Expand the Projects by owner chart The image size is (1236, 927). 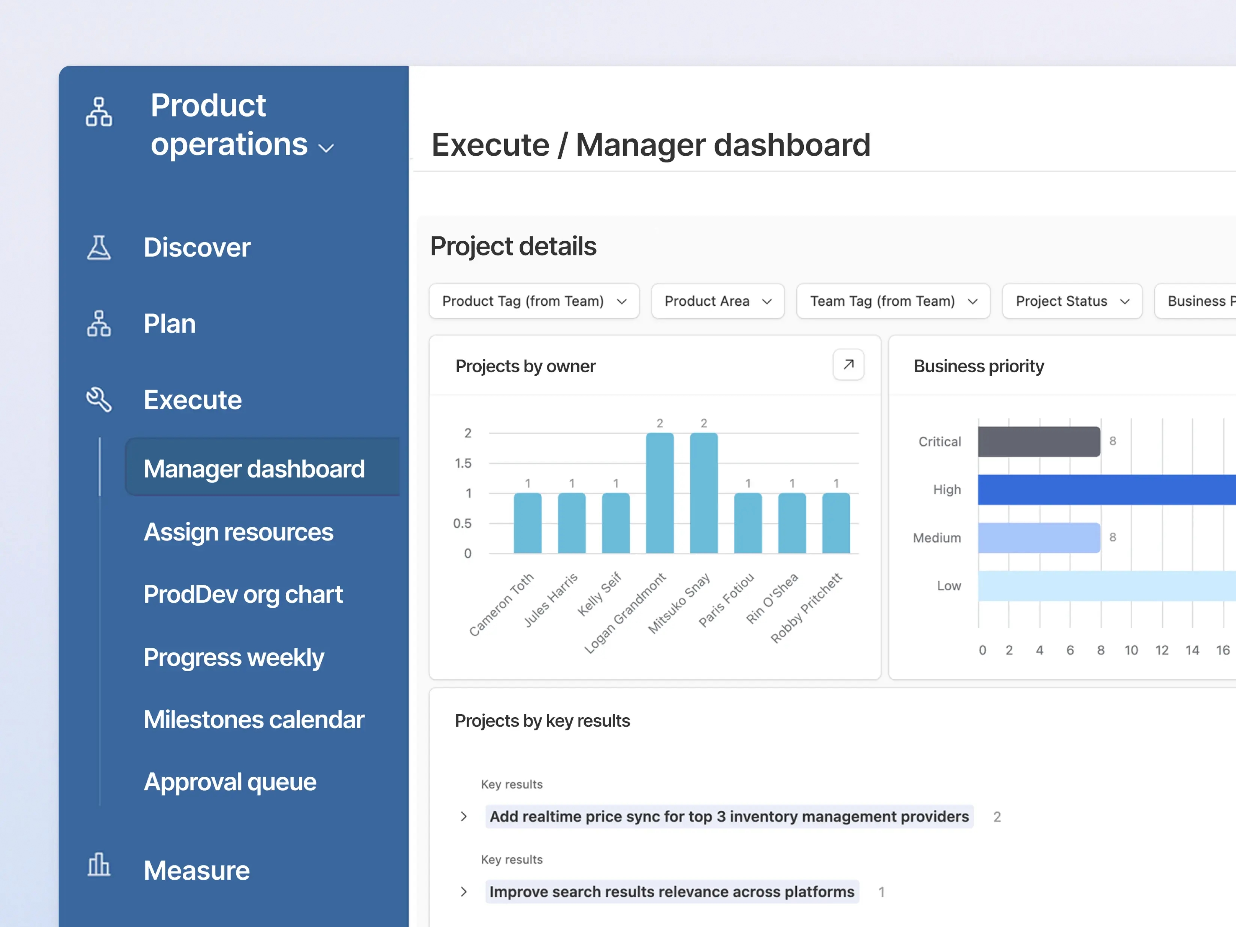pos(848,365)
